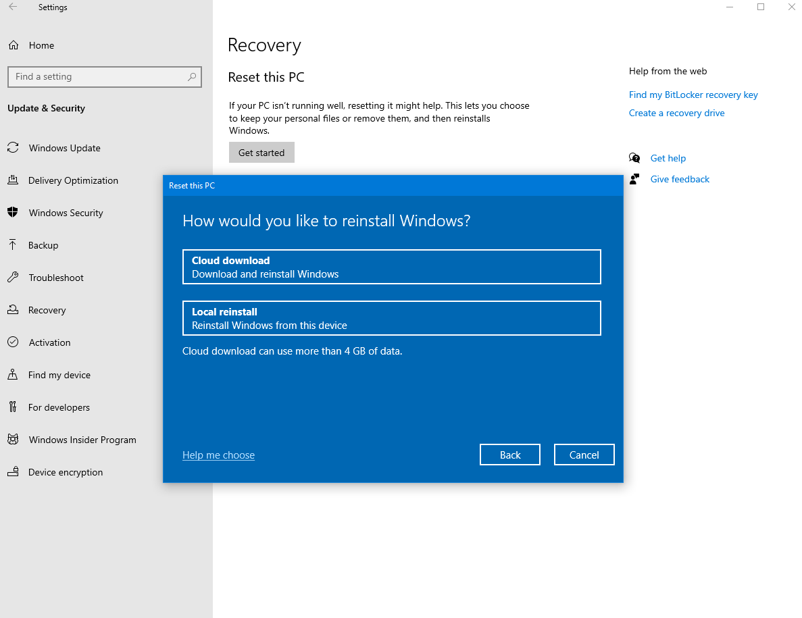
Task: Select the Find my device icon
Action: coord(13,375)
